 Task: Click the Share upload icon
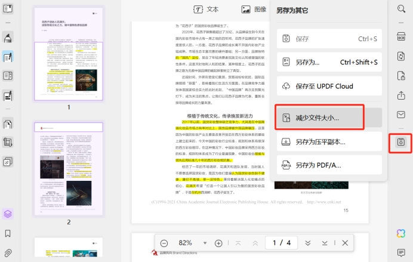point(401,95)
